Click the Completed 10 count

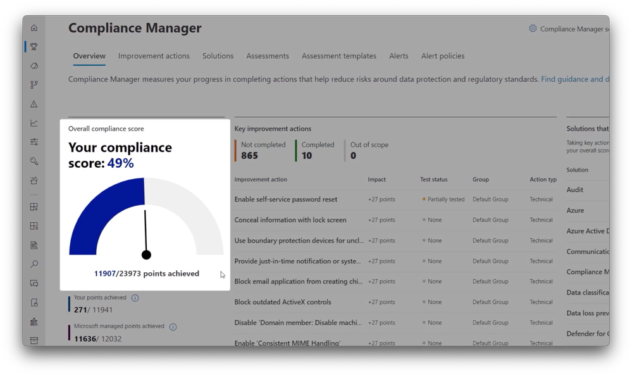pos(306,156)
